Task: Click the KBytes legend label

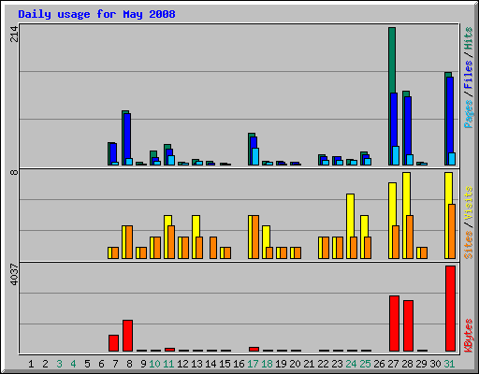Action: coord(468,336)
